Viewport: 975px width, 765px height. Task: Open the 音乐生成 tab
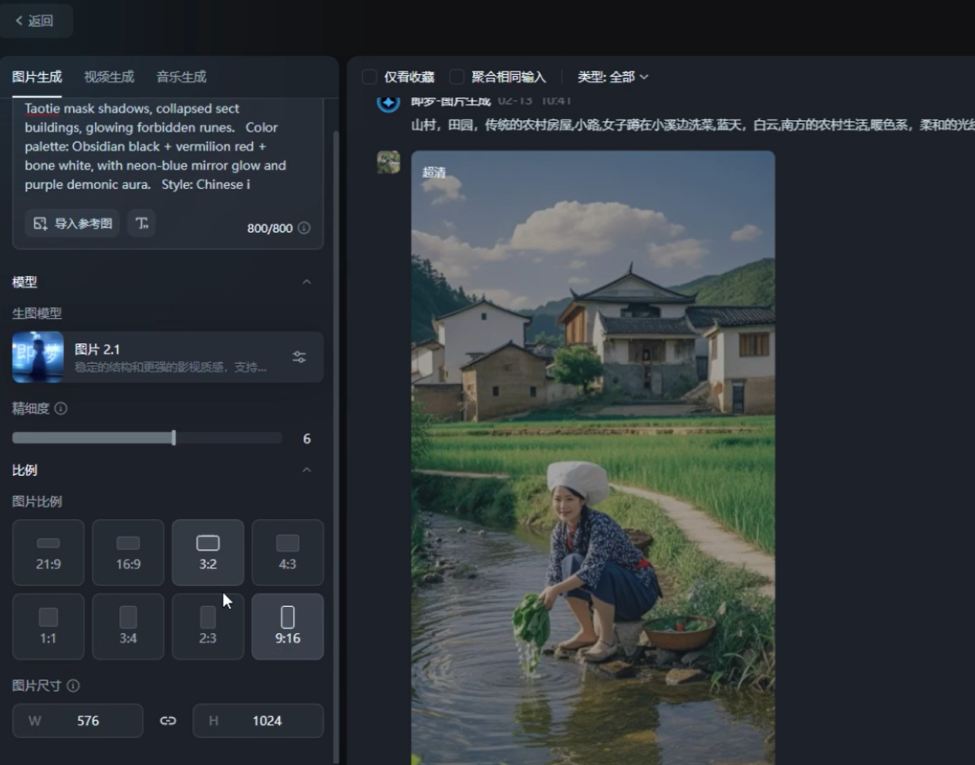(181, 77)
